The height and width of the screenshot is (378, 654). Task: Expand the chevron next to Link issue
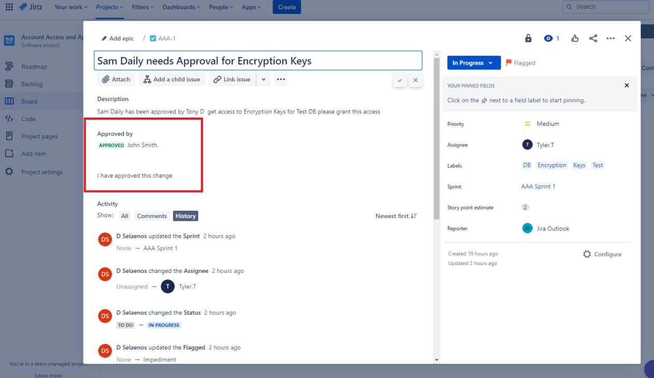[x=262, y=79]
